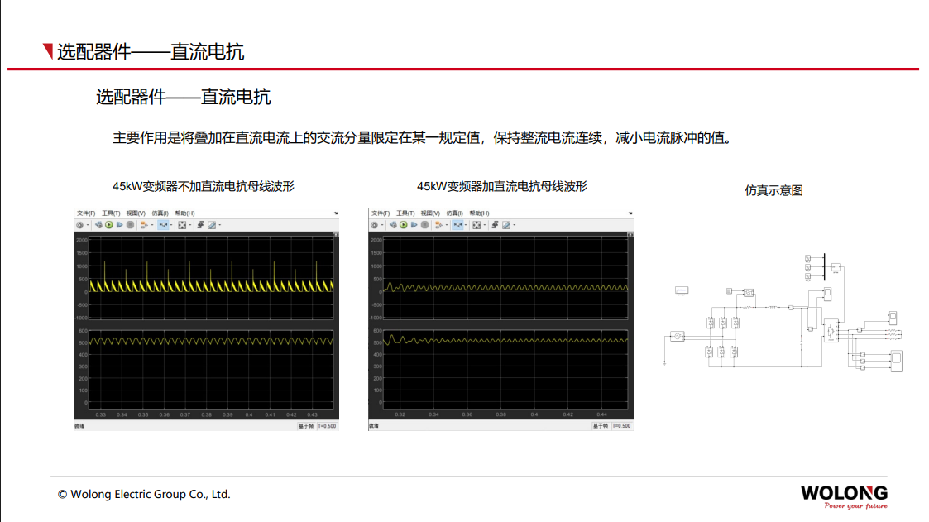Open 文件(F) menu in left scope window
Viewport: 929px width, 522px height.
[86, 213]
